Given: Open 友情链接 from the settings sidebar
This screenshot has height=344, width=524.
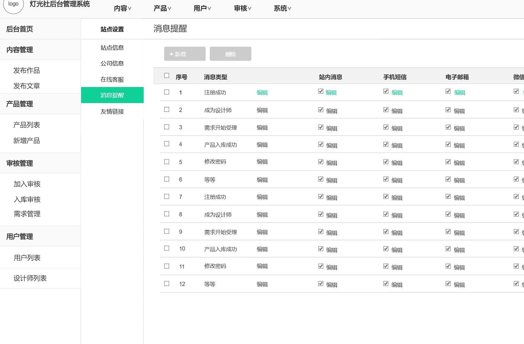Looking at the screenshot, I should coord(112,112).
